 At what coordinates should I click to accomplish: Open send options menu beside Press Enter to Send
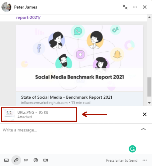[145, 160]
